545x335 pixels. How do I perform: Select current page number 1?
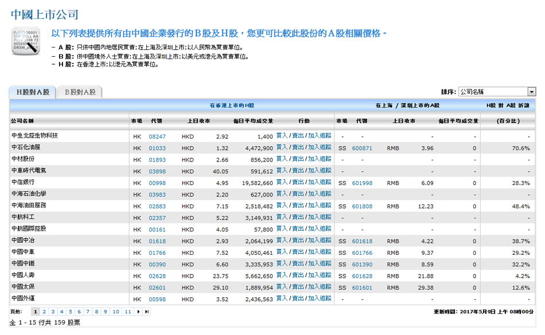coord(35,312)
